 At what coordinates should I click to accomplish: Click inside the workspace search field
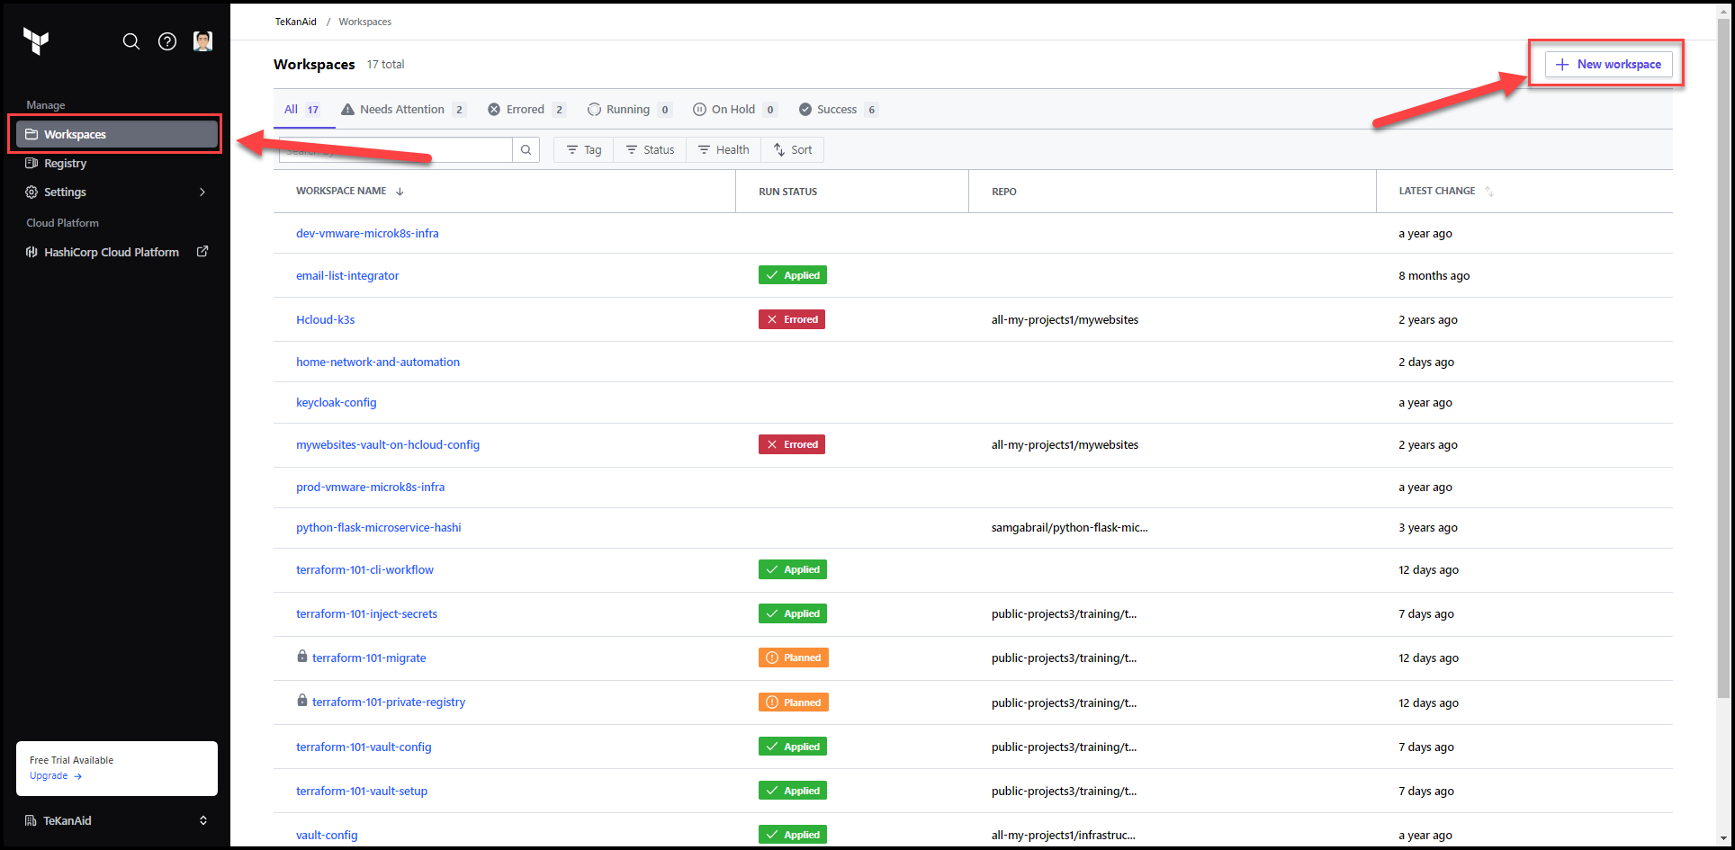pyautogui.click(x=396, y=149)
